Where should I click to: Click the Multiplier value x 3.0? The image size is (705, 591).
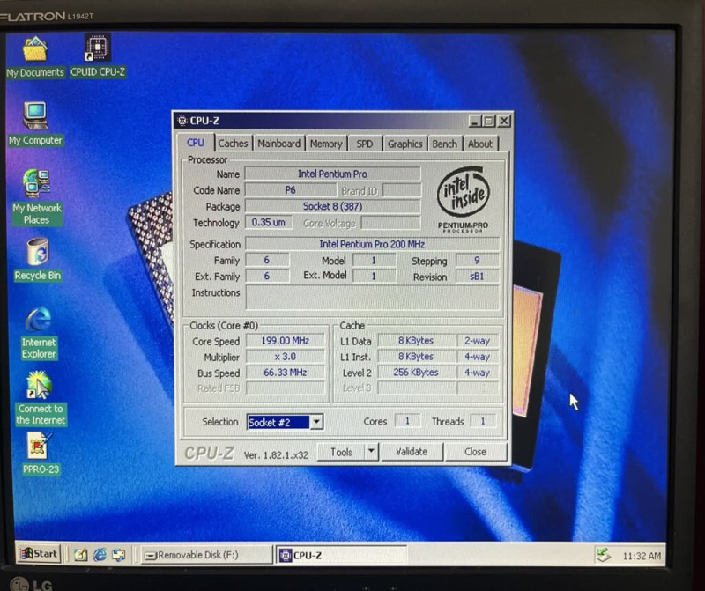285,357
